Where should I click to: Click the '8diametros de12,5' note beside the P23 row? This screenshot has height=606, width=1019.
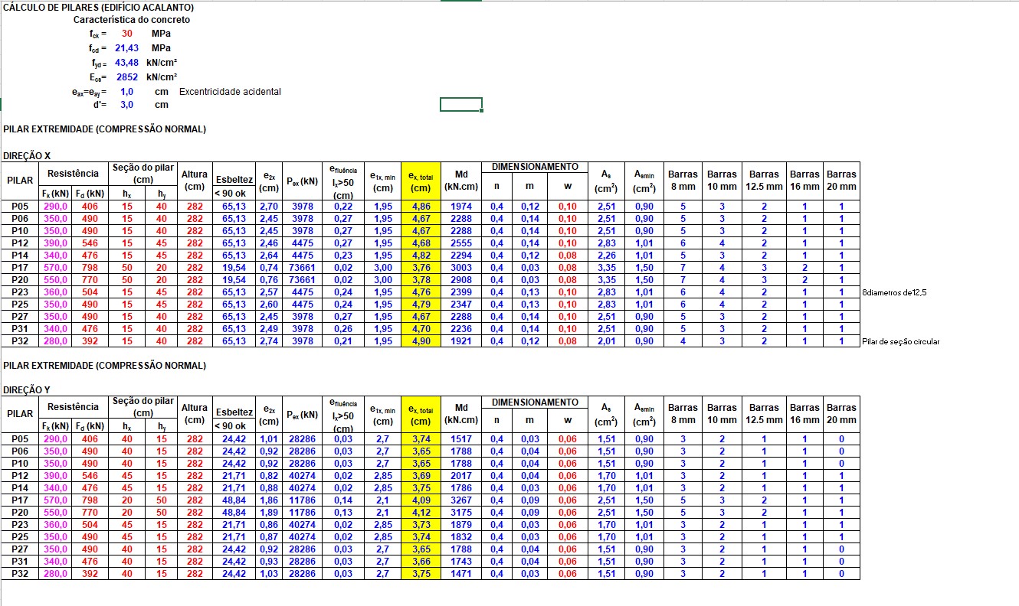click(x=894, y=292)
